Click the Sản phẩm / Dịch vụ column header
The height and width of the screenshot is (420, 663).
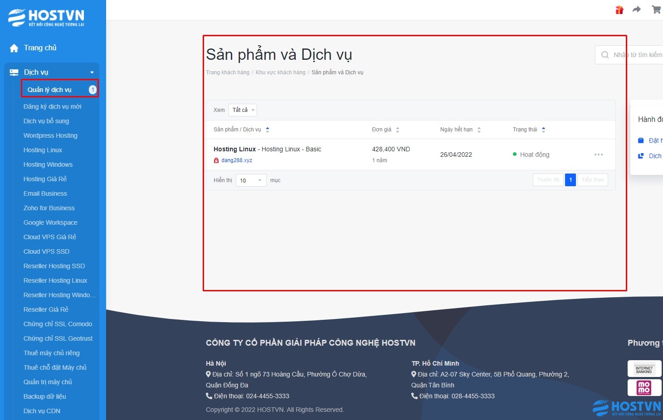coord(237,130)
